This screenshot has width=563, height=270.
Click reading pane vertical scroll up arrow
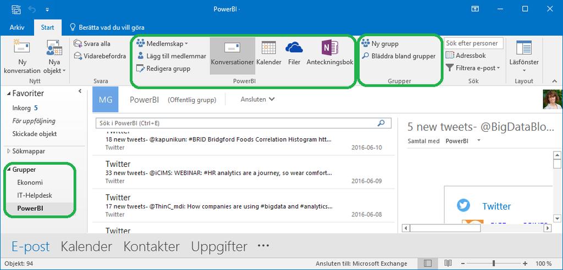tap(557, 155)
